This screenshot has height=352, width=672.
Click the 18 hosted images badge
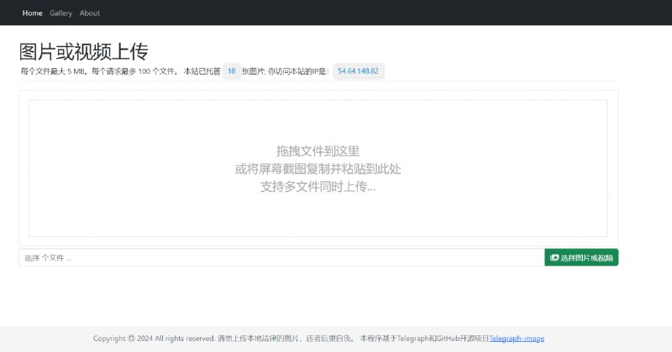tap(231, 72)
